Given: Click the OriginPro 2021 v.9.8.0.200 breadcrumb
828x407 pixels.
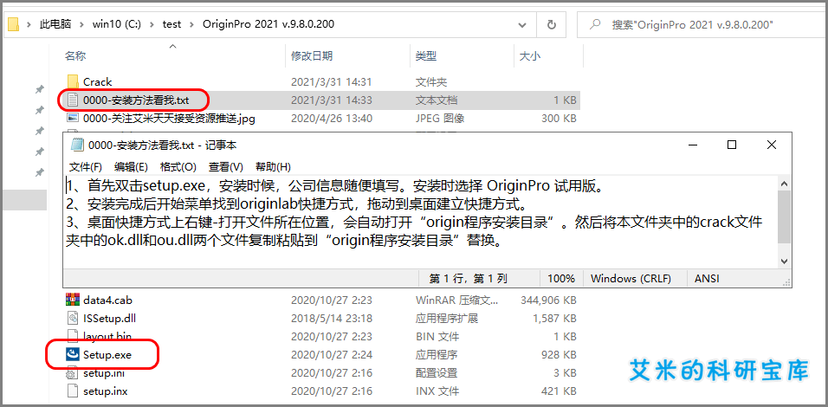Looking at the screenshot, I should click(x=268, y=25).
